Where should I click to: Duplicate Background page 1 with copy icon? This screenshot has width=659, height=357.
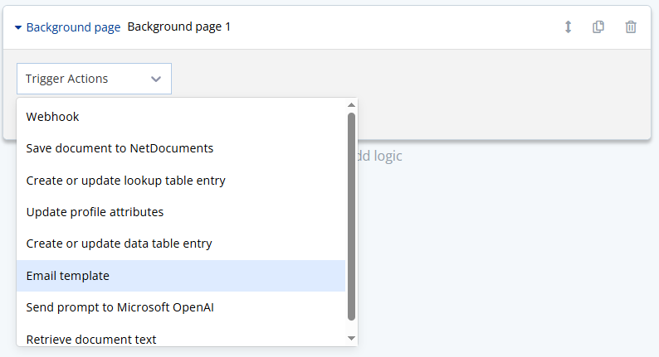pos(598,27)
